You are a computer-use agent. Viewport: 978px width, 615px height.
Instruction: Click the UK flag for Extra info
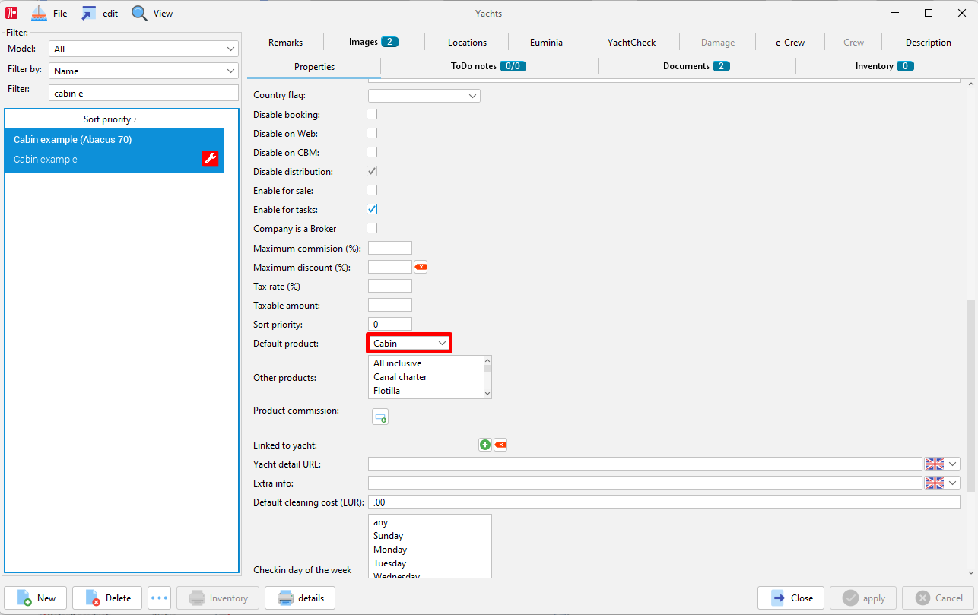(x=935, y=483)
